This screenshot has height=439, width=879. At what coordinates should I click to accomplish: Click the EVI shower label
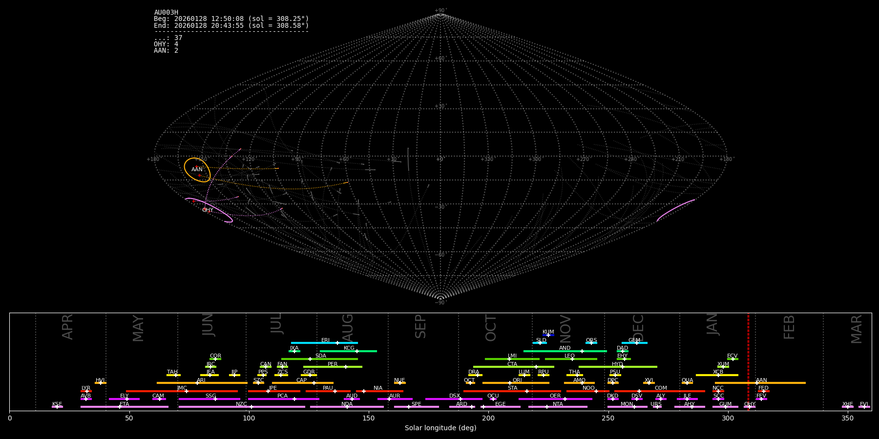pyautogui.click(x=864, y=404)
